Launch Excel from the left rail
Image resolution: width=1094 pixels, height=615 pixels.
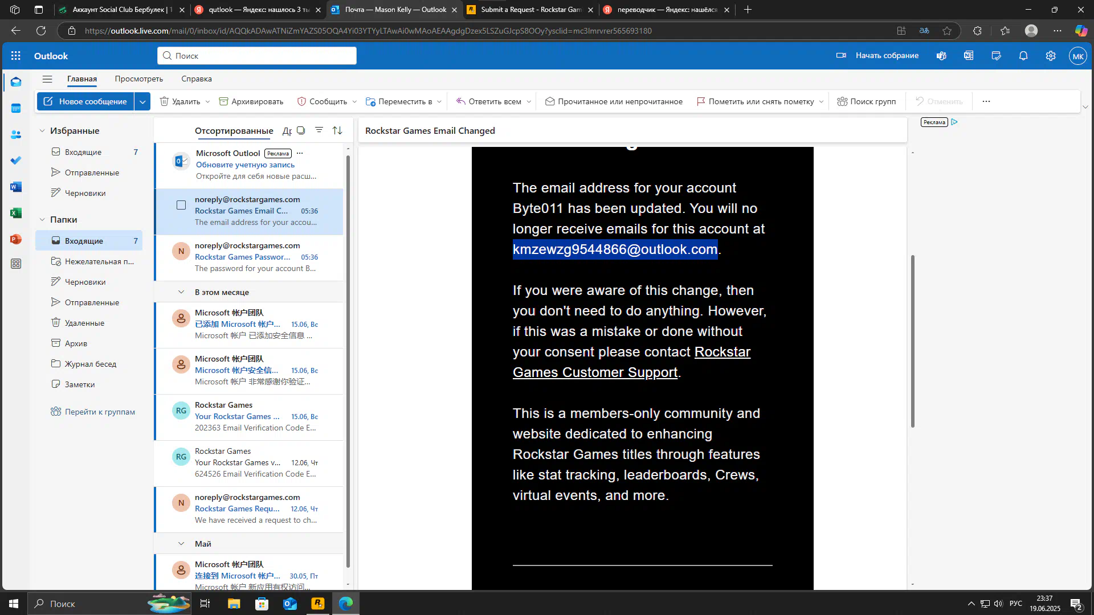tap(16, 213)
